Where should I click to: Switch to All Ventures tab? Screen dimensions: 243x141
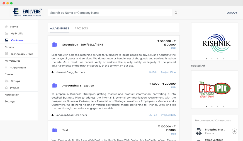coord(60,28)
